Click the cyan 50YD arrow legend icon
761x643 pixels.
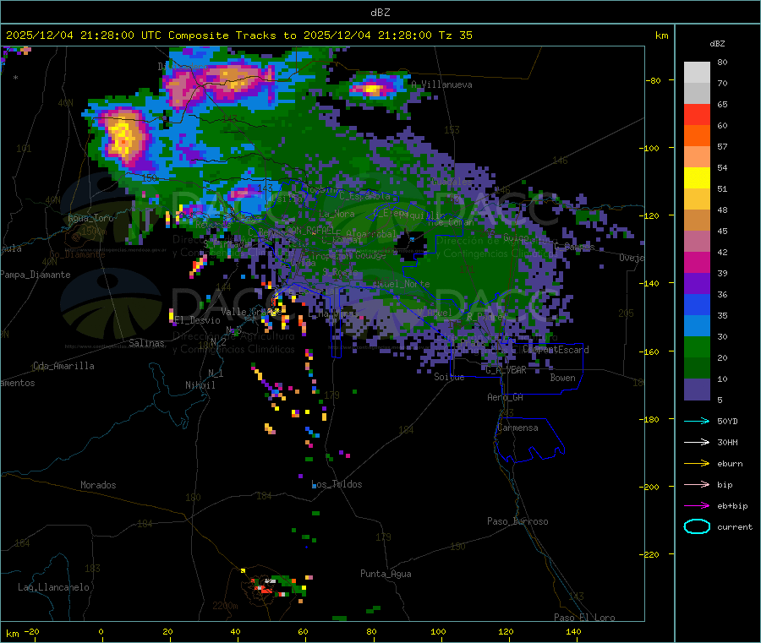(697, 421)
